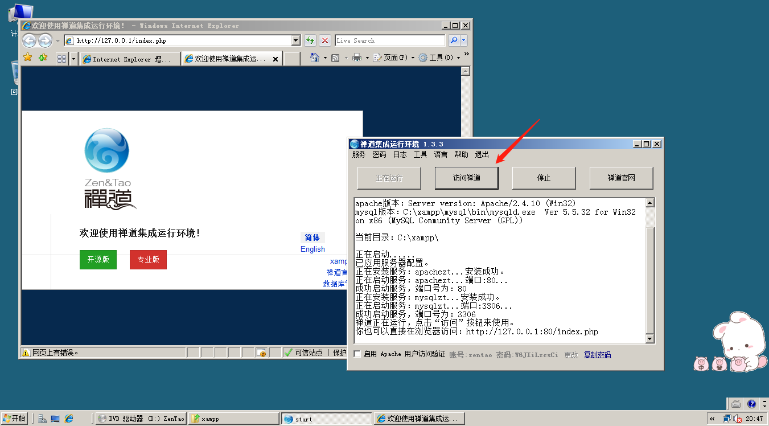Screen dimensions: 769x426
Task: Click in the Live Search box
Action: (390, 40)
